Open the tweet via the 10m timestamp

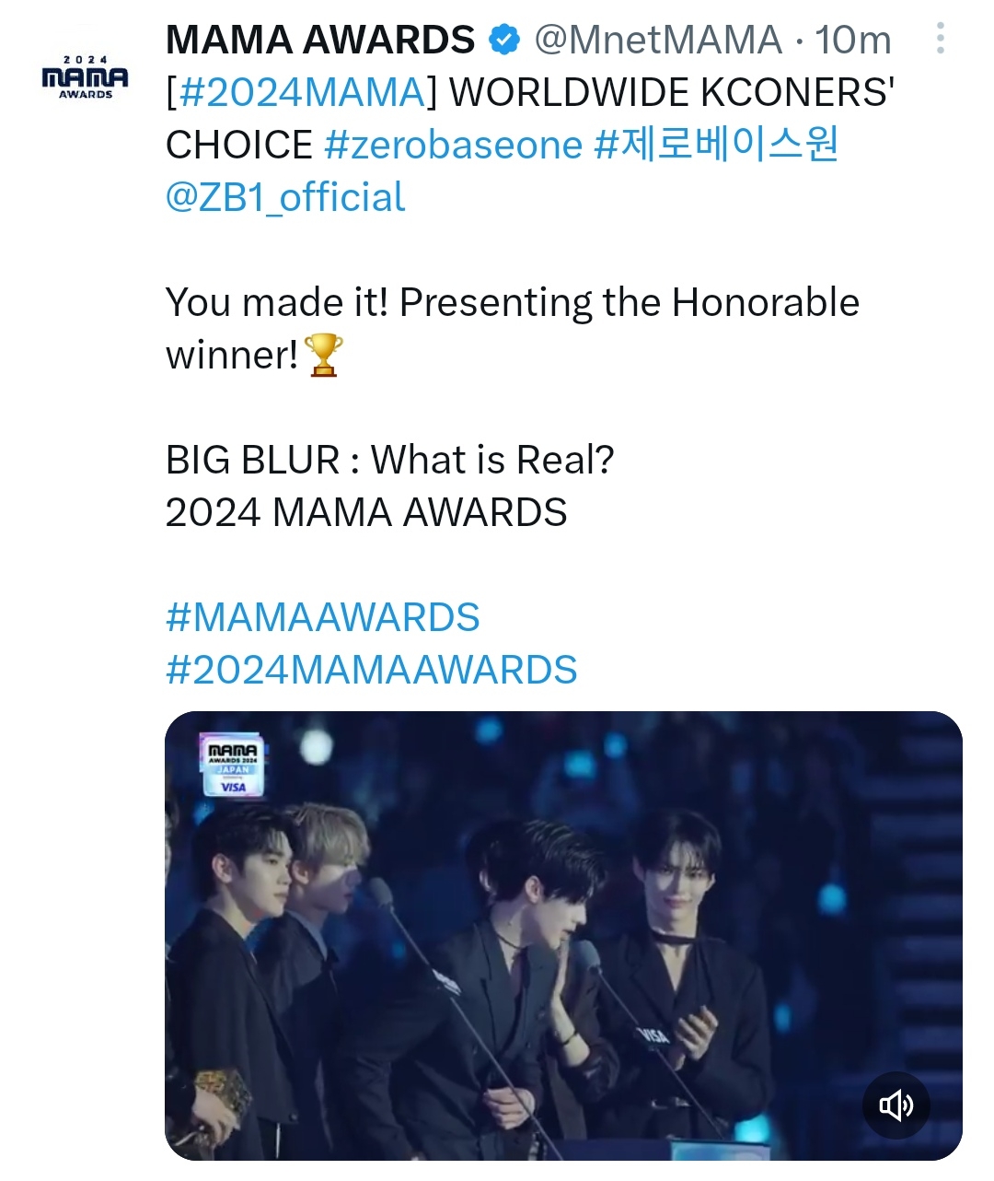(853, 40)
